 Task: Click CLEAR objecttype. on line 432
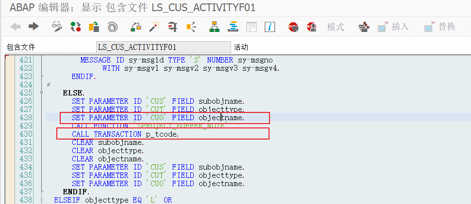point(108,150)
